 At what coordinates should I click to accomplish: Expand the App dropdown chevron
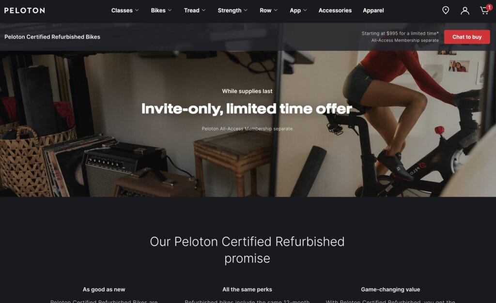[x=305, y=11]
